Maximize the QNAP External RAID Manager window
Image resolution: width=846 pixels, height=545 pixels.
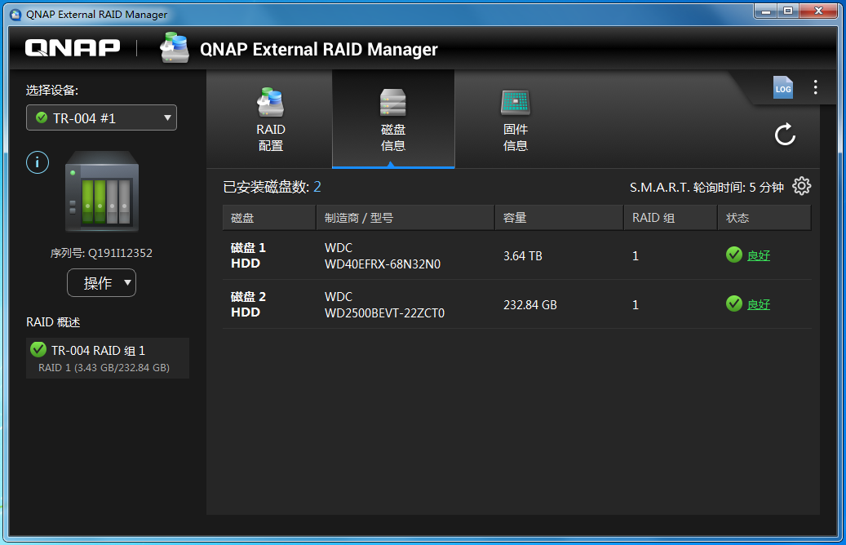(788, 11)
